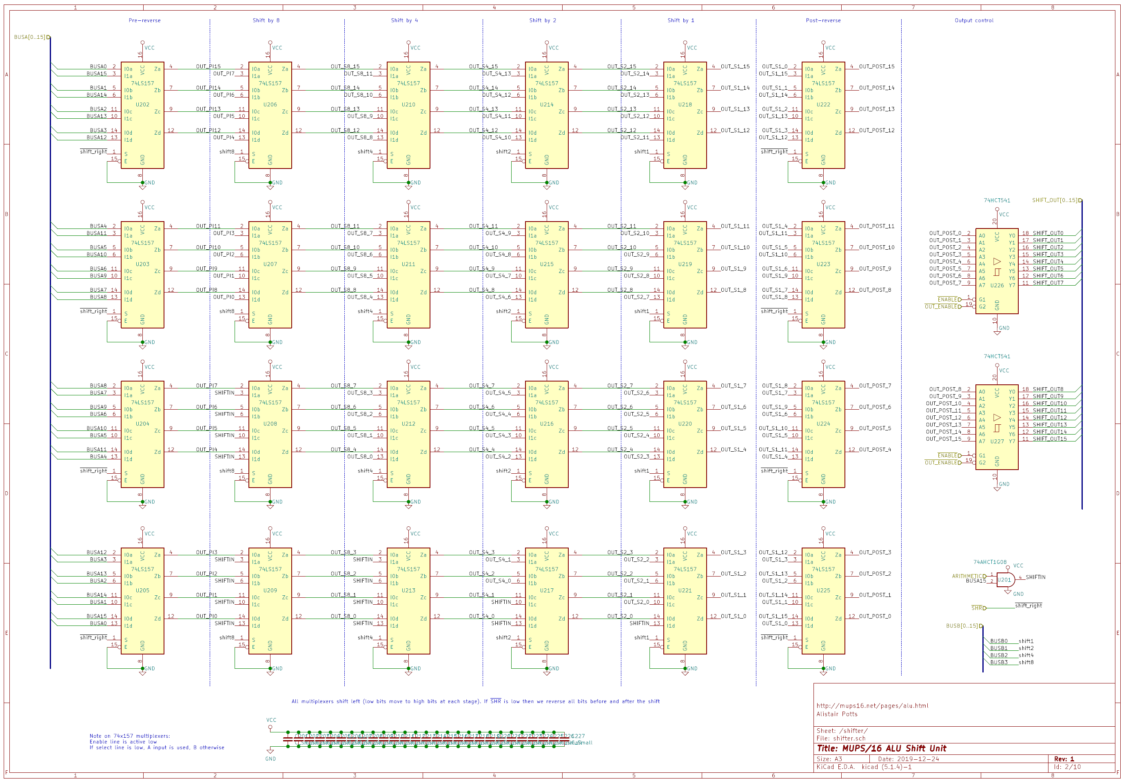This screenshot has height=783, width=1126.
Task: Select the U227 74HCT541 buffer symbol
Action: [x=997, y=427]
